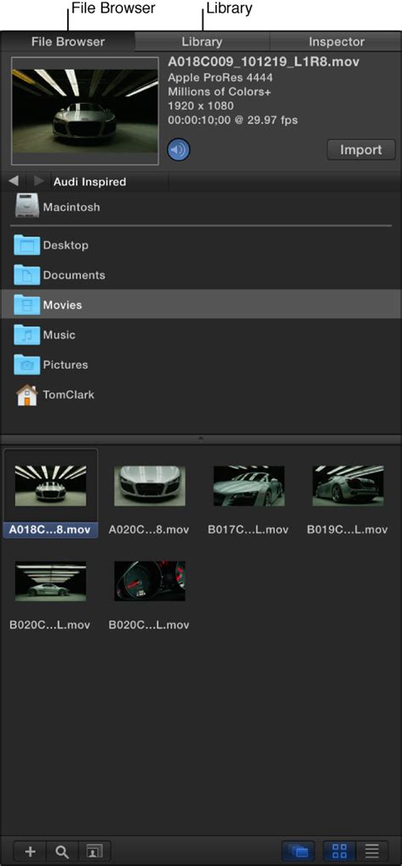Screen dimensions: 402x866
Task: Select the B019C...L.mov clip thumbnail
Action: [348, 485]
